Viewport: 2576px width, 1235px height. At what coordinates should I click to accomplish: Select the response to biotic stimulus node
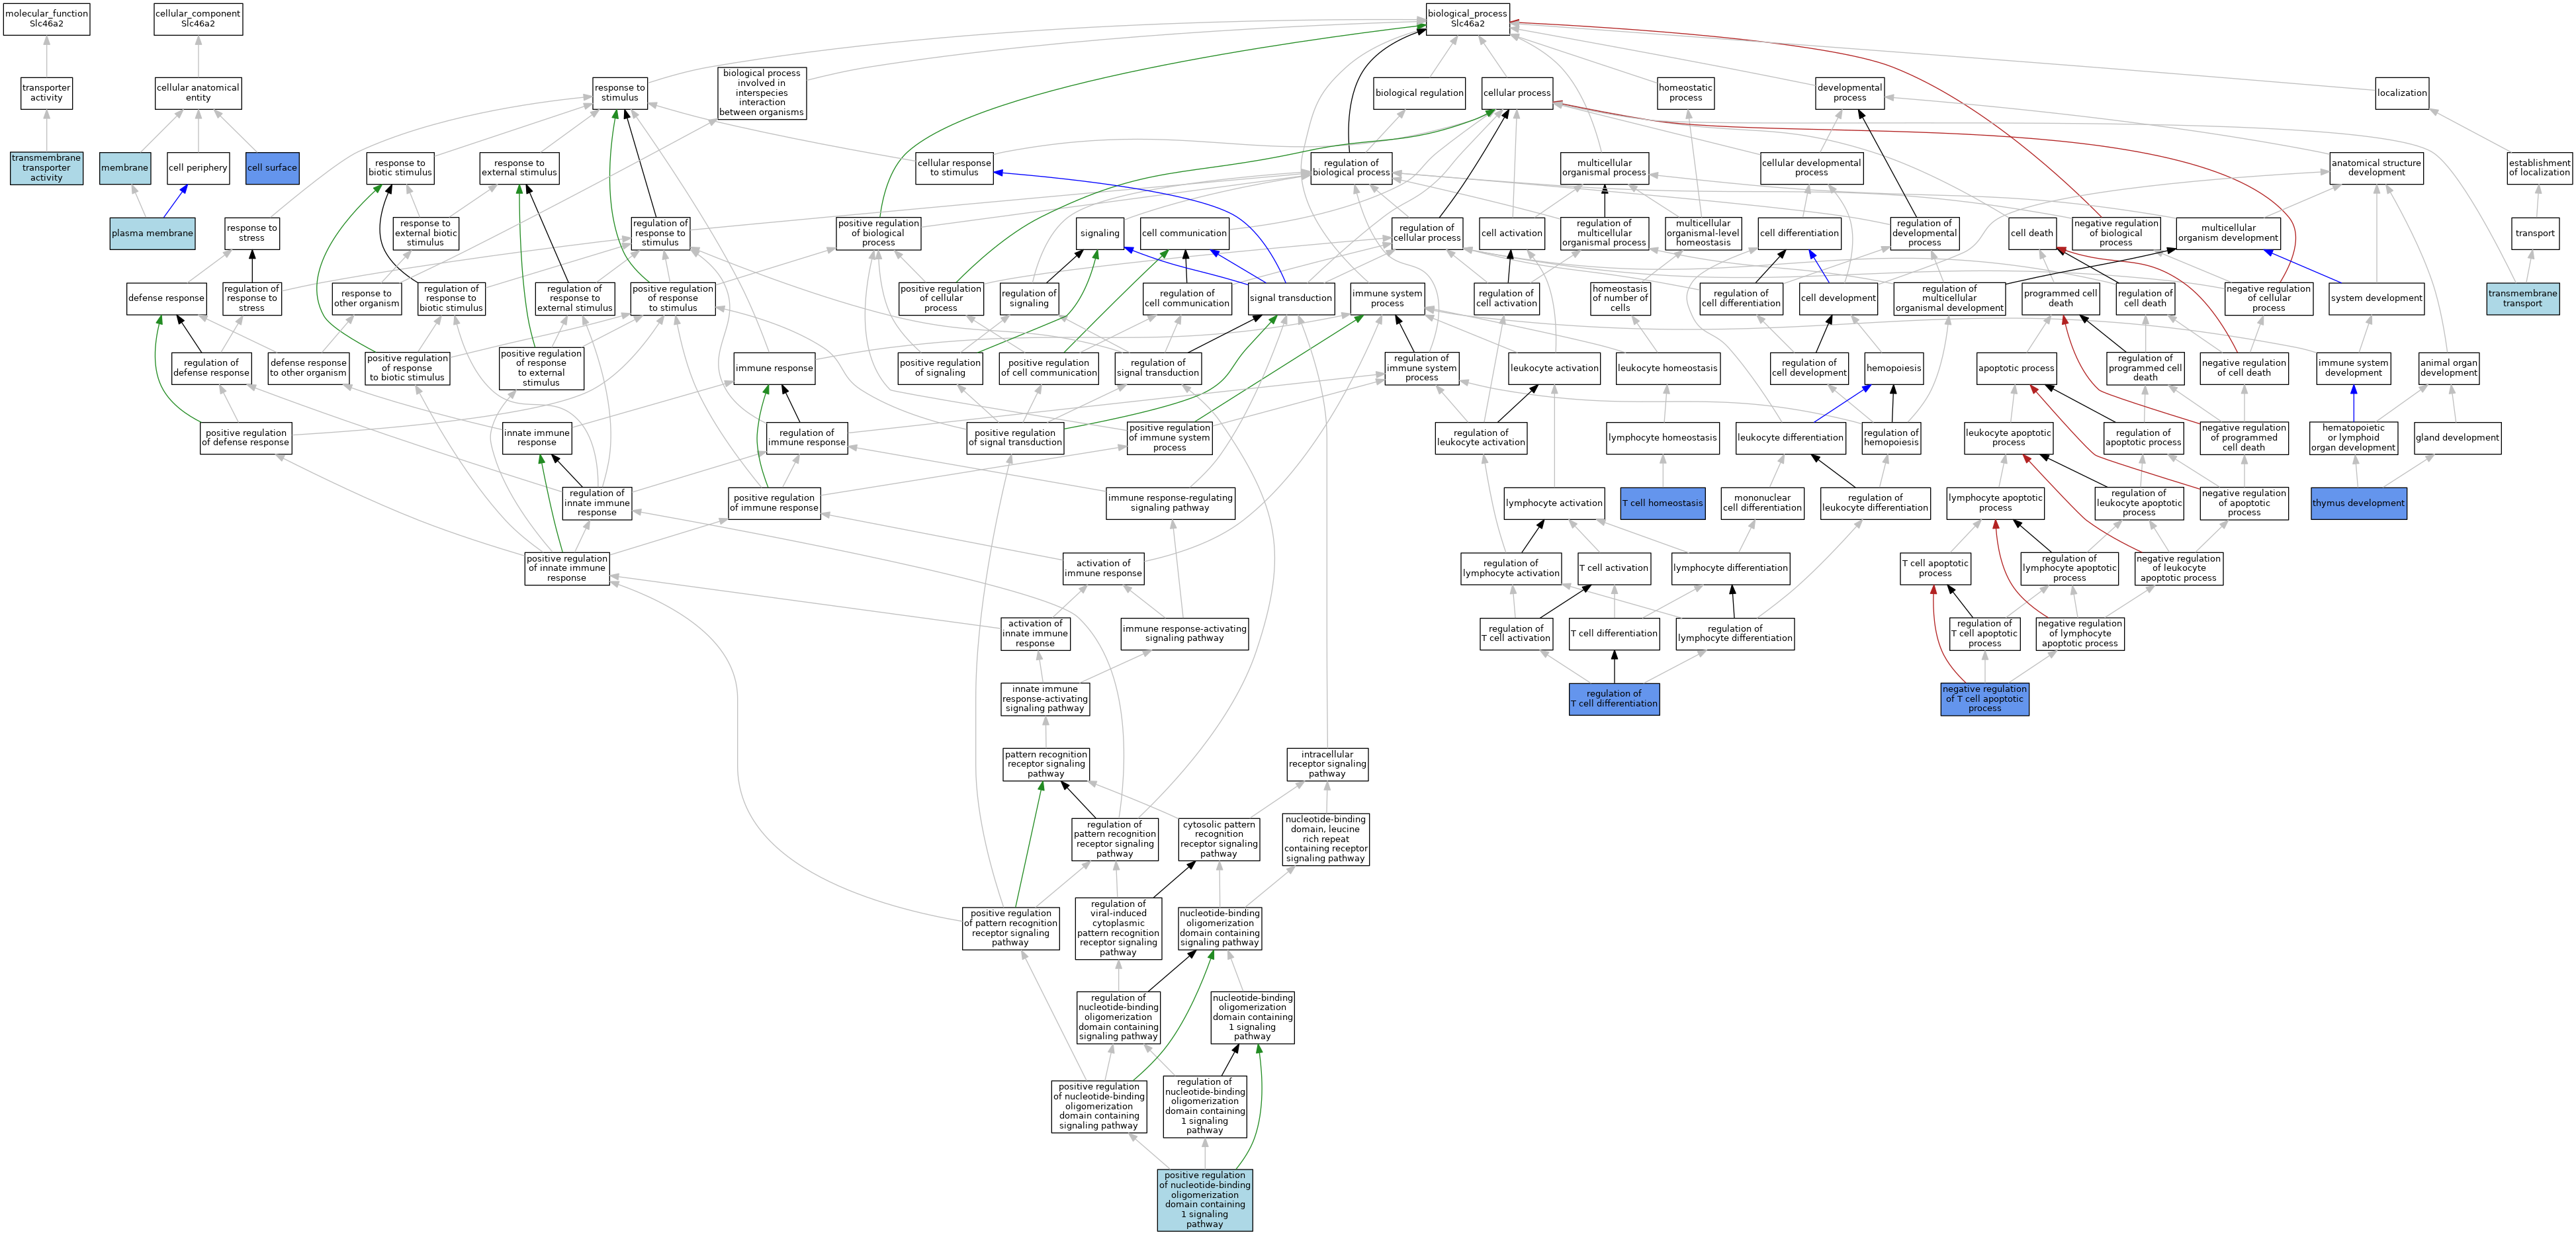click(x=400, y=168)
